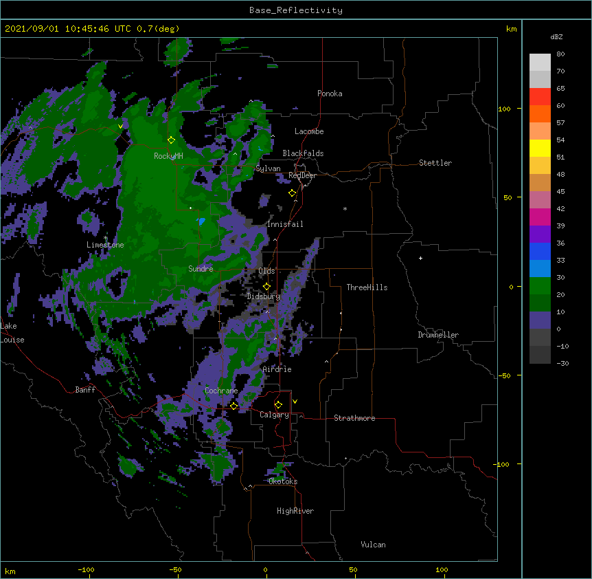
Task: Click the dBZ legend heading
Action: click(556, 36)
